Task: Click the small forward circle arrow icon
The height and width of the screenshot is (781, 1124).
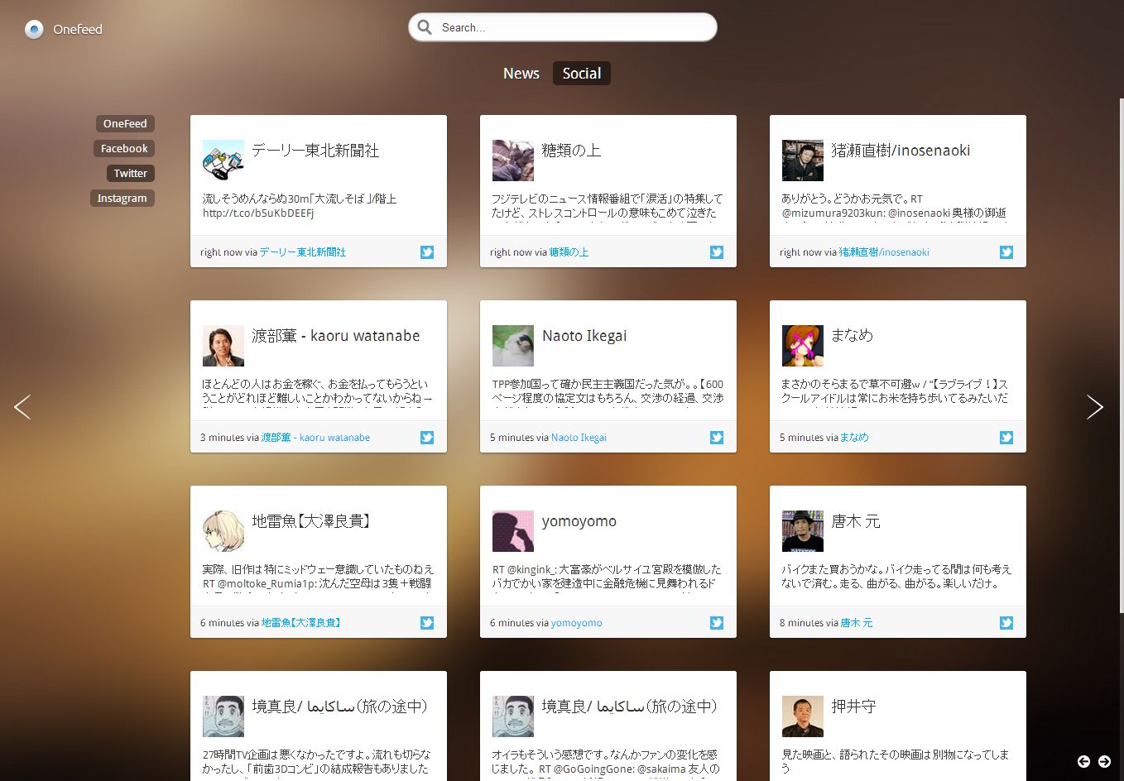Action: point(1104,761)
